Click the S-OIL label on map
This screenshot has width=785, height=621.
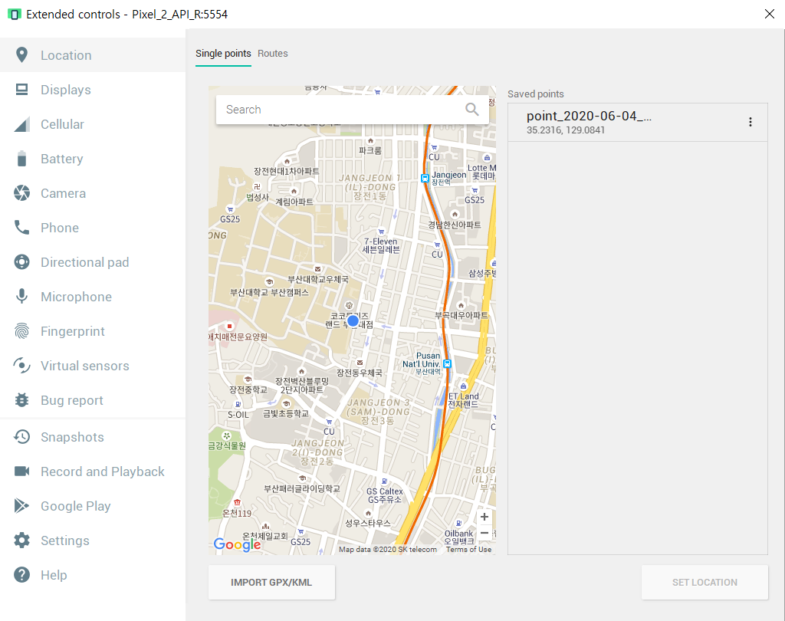pos(238,415)
